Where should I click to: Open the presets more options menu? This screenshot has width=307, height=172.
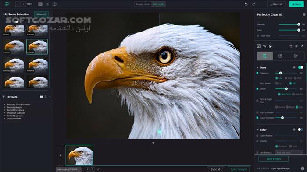[50, 97]
